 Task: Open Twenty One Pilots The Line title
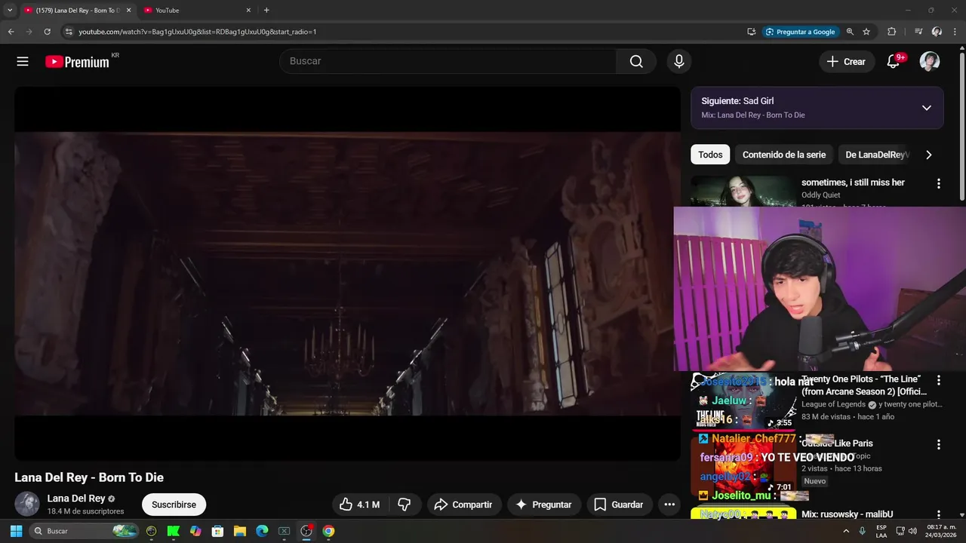coord(864,385)
